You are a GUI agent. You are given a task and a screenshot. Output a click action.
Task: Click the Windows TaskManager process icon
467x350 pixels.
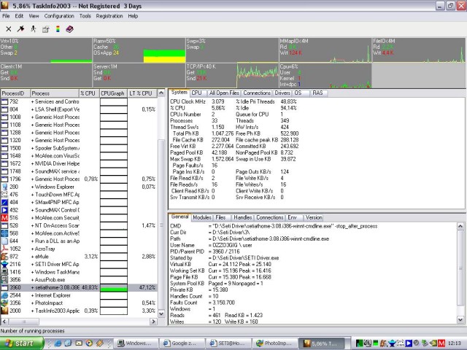(x=4, y=272)
